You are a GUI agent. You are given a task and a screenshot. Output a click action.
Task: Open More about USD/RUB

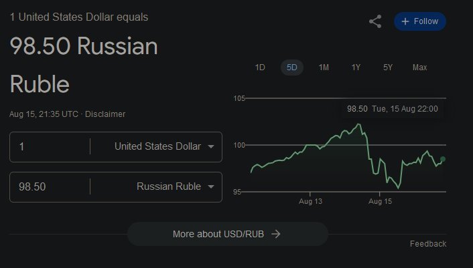pyautogui.click(x=227, y=234)
